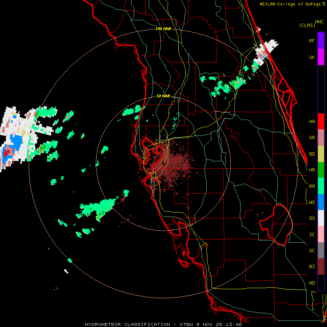This screenshot has height=327, width=327.
Task: Pick the mint green RA rain swatch
Action: click(321, 186)
